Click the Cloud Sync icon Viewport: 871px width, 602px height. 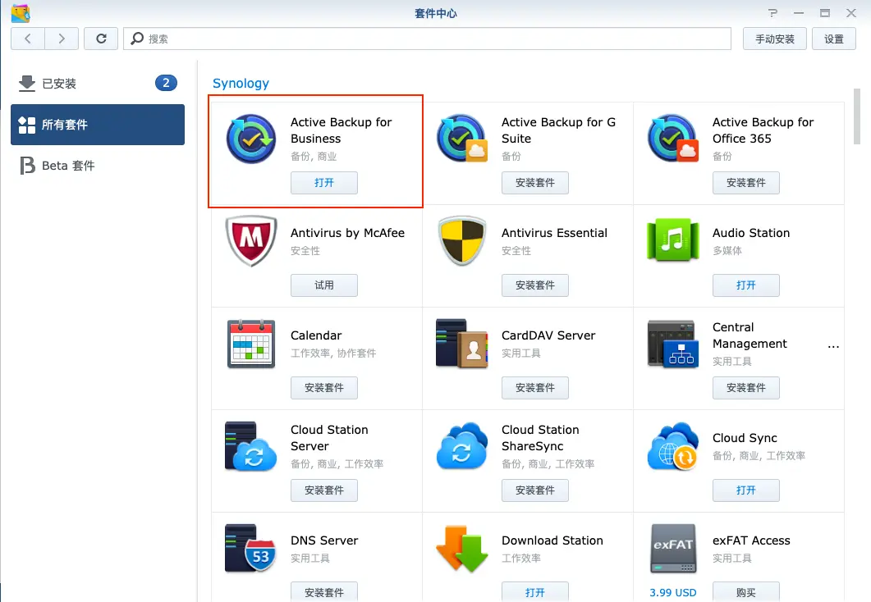(673, 446)
